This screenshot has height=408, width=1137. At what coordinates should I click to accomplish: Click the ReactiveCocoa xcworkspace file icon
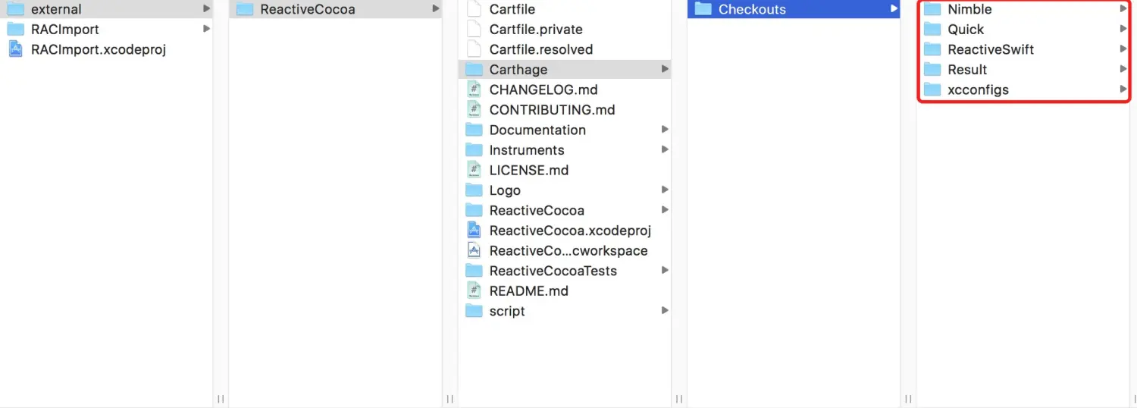[474, 250]
